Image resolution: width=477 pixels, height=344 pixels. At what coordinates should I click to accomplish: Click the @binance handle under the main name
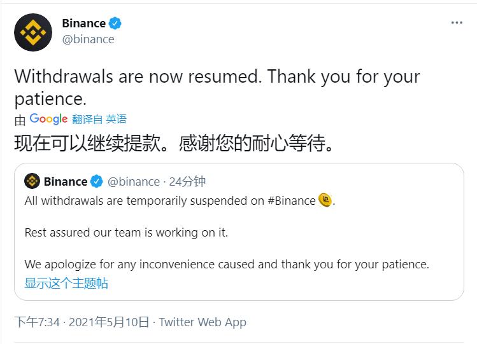88,39
